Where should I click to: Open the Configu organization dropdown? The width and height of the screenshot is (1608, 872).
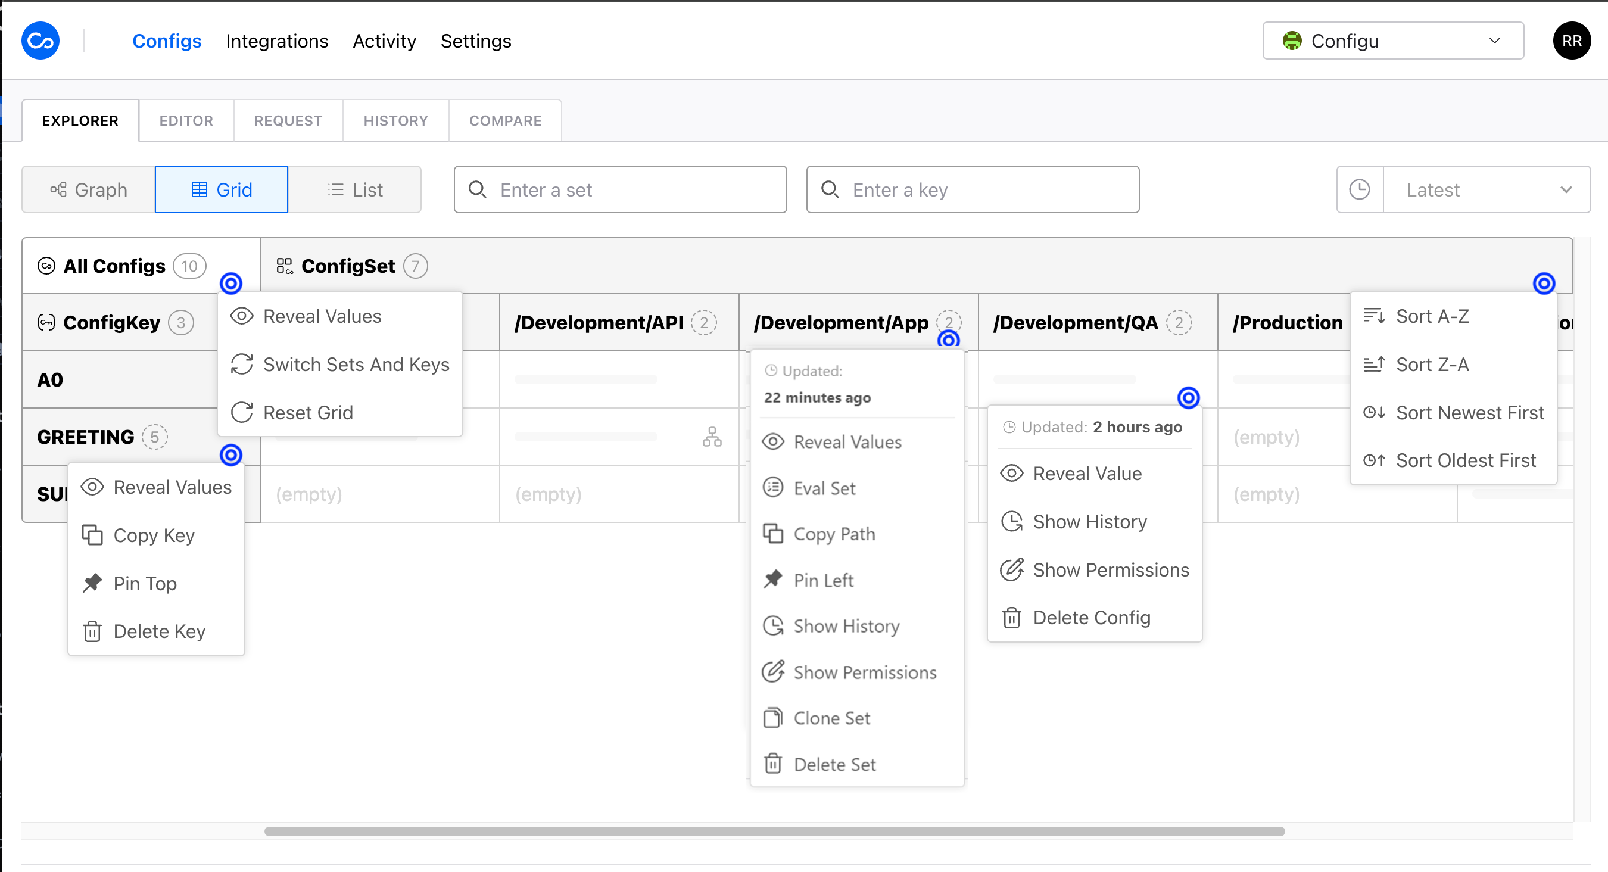[x=1392, y=41]
